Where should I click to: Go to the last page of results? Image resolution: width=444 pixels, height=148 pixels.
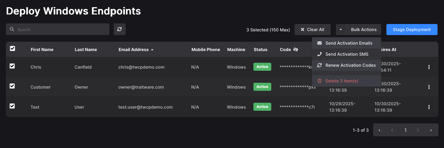[x=431, y=130]
